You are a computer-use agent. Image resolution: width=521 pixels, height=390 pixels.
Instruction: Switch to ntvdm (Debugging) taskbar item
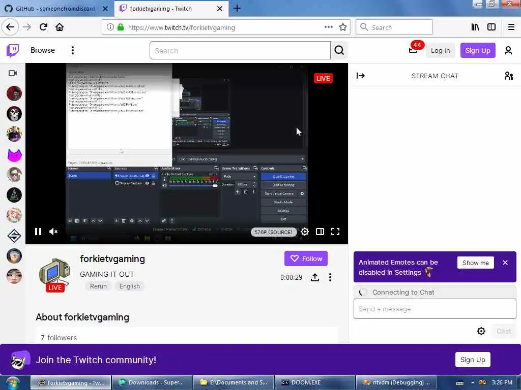[396, 382]
